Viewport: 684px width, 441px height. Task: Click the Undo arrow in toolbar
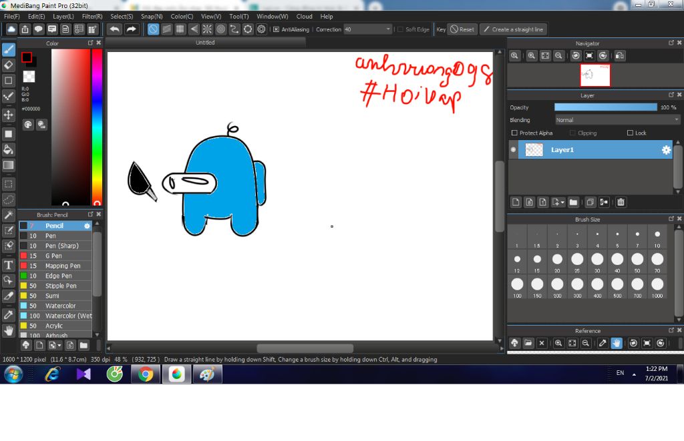tap(115, 29)
